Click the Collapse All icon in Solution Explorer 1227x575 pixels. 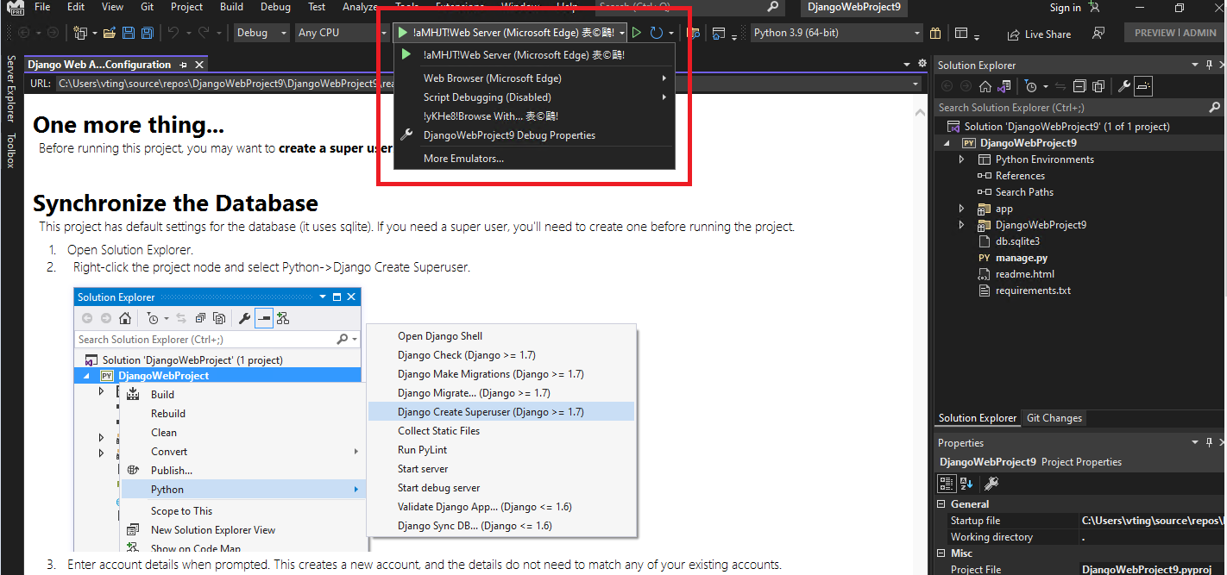tap(1080, 85)
